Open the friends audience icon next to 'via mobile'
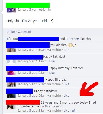The image size is (103, 114). pyautogui.click(x=49, y=10)
